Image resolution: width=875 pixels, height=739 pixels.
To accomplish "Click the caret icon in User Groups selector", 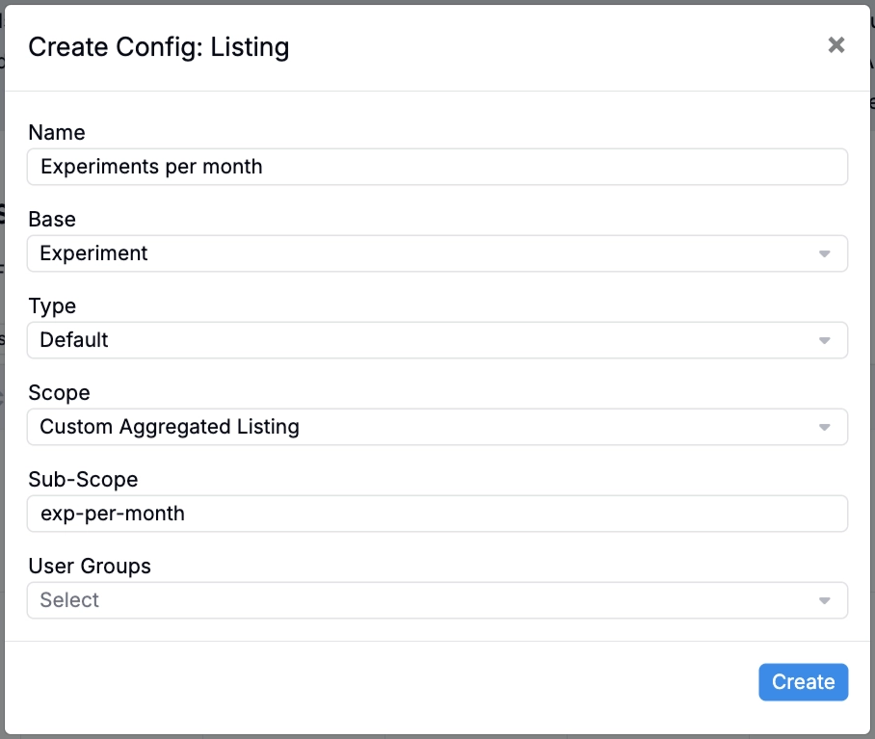I will 824,600.
